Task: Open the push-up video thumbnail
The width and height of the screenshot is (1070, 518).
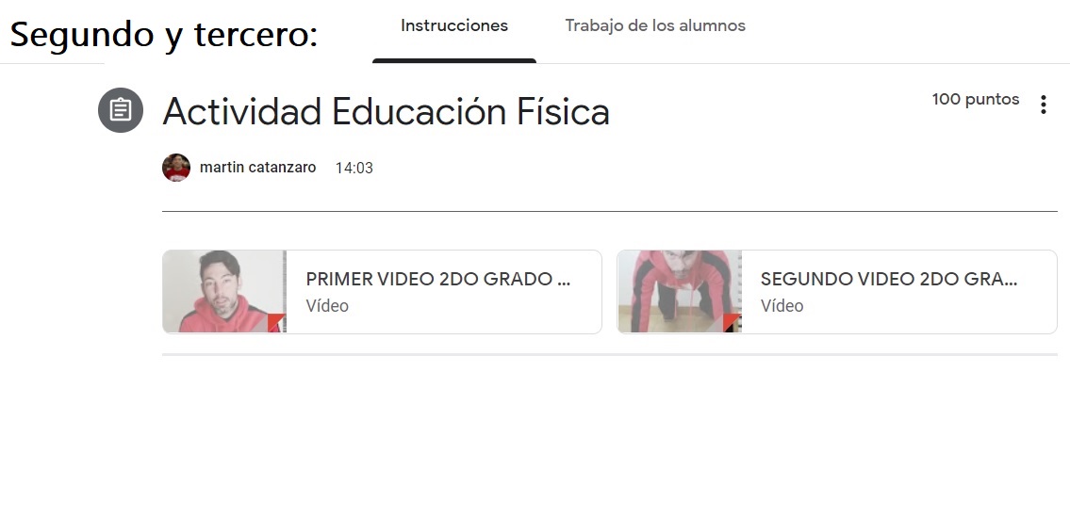Action: [680, 292]
